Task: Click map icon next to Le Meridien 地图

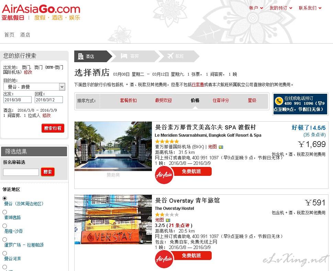Action: [221, 147]
